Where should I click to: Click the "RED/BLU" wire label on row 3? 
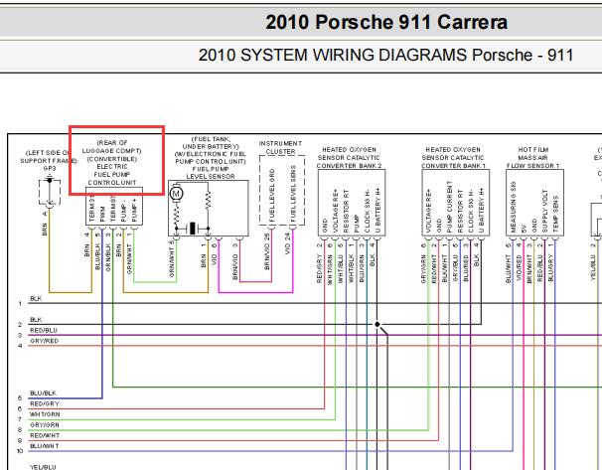[x=44, y=330]
